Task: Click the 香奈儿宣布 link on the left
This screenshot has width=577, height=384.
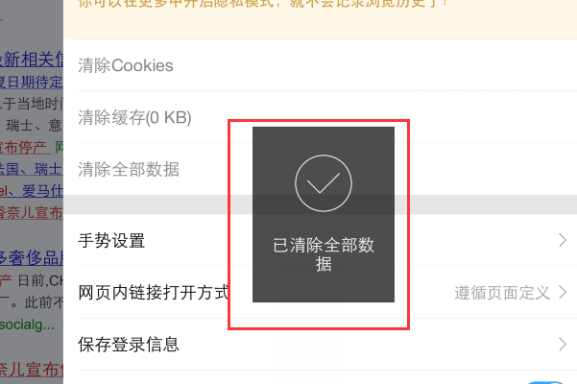Action: tap(32, 212)
